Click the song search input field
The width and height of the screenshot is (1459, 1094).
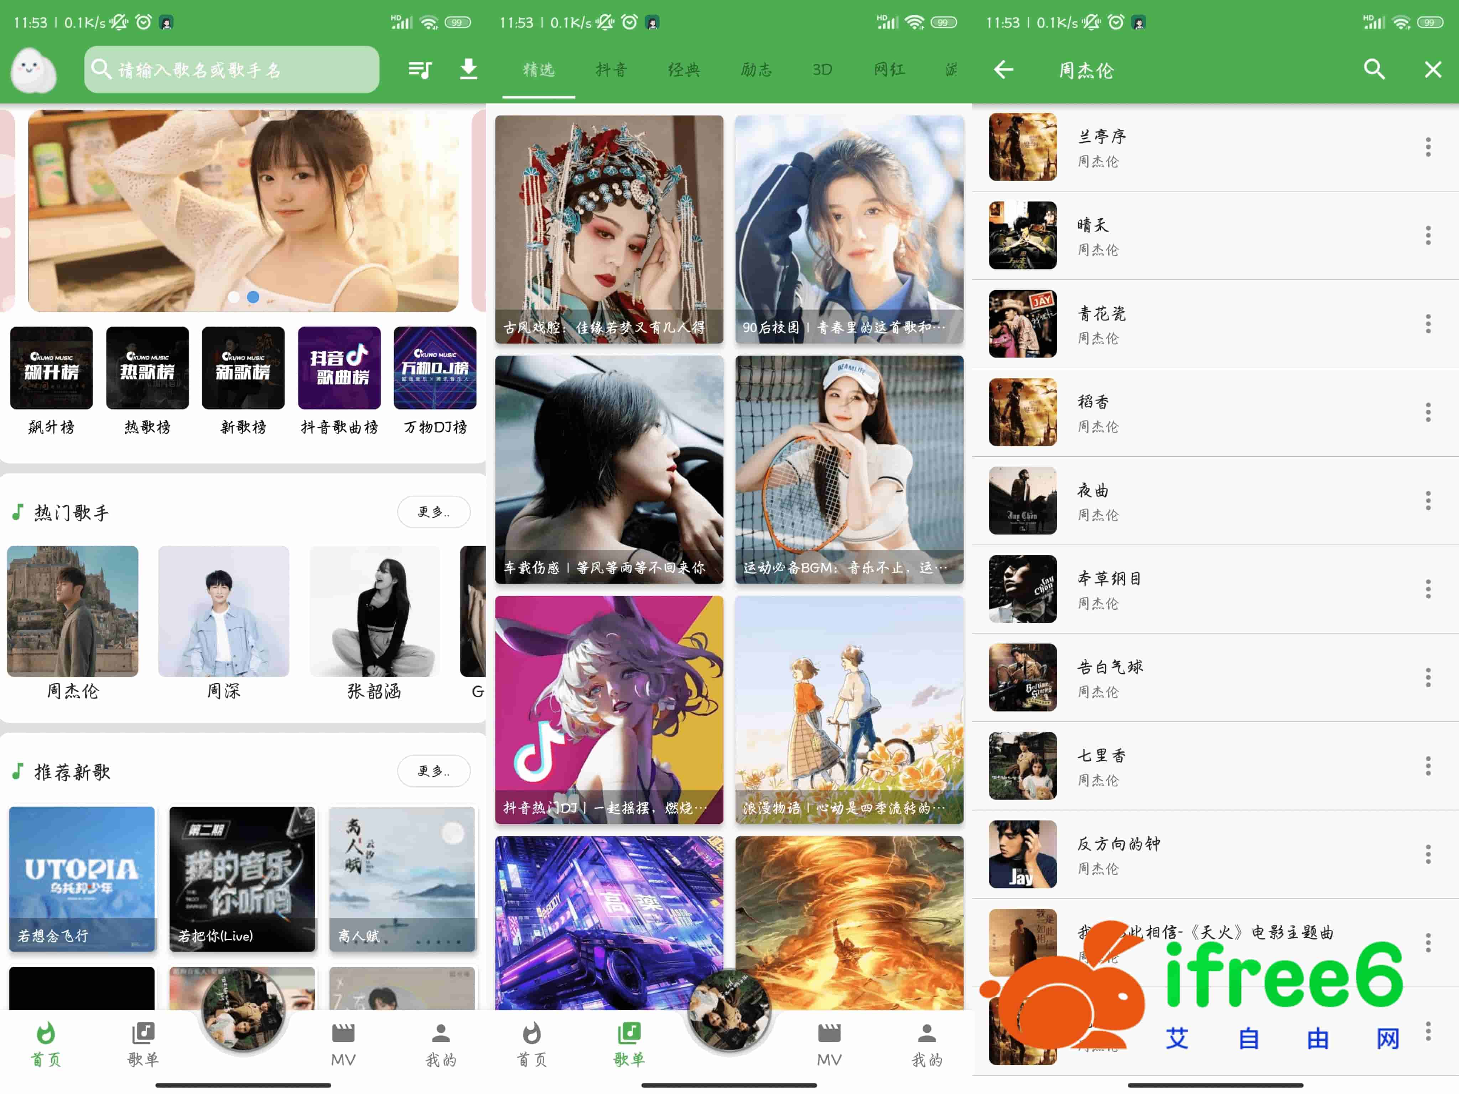point(231,69)
